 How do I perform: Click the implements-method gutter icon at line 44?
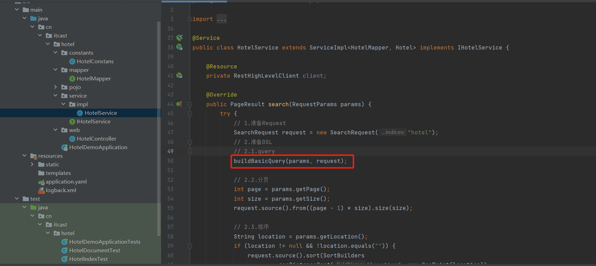click(x=179, y=104)
